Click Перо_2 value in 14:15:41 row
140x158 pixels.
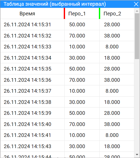click(112, 135)
